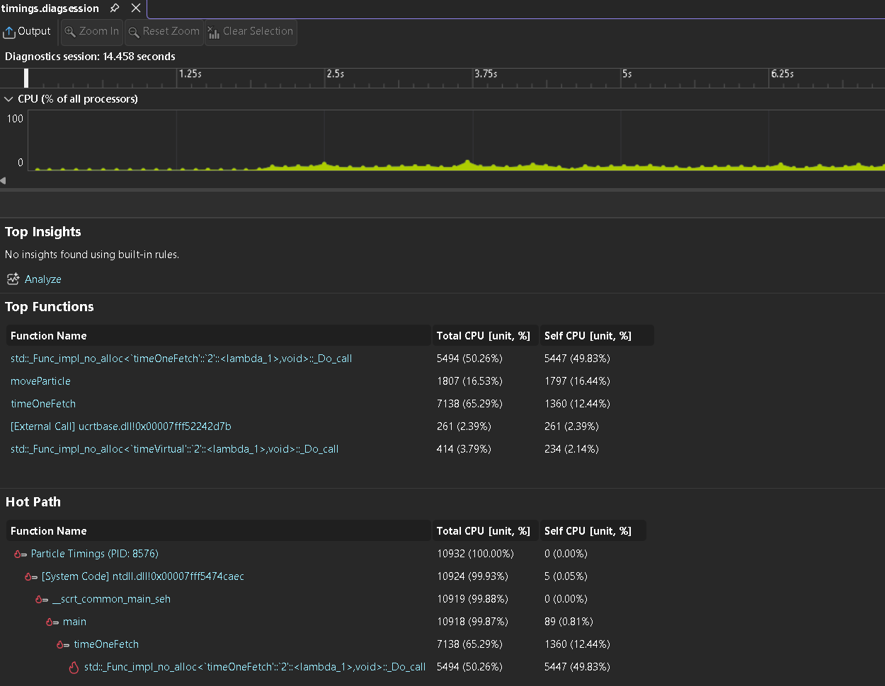885x686 pixels.
Task: Click the Zoom In toolbar button
Action: 92,31
